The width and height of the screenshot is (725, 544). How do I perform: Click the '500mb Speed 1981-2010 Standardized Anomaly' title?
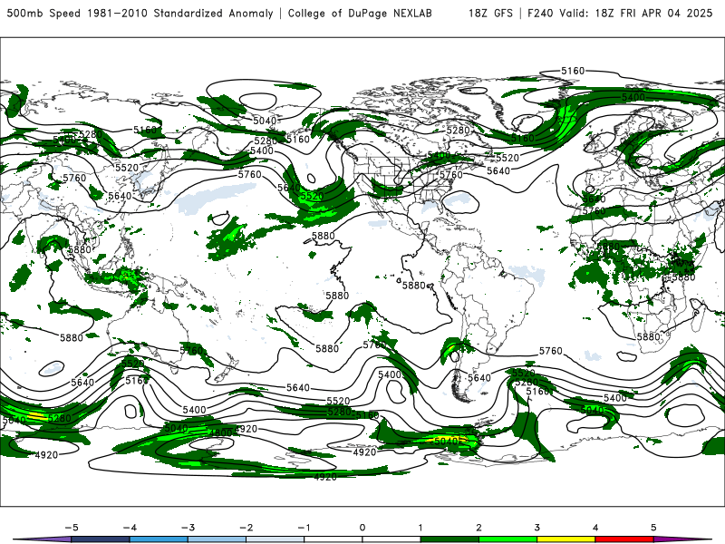(x=140, y=13)
